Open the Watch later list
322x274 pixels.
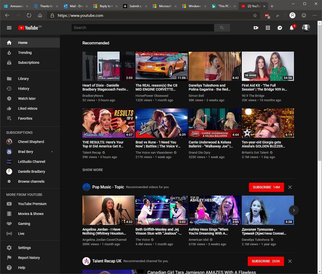tap(30, 98)
